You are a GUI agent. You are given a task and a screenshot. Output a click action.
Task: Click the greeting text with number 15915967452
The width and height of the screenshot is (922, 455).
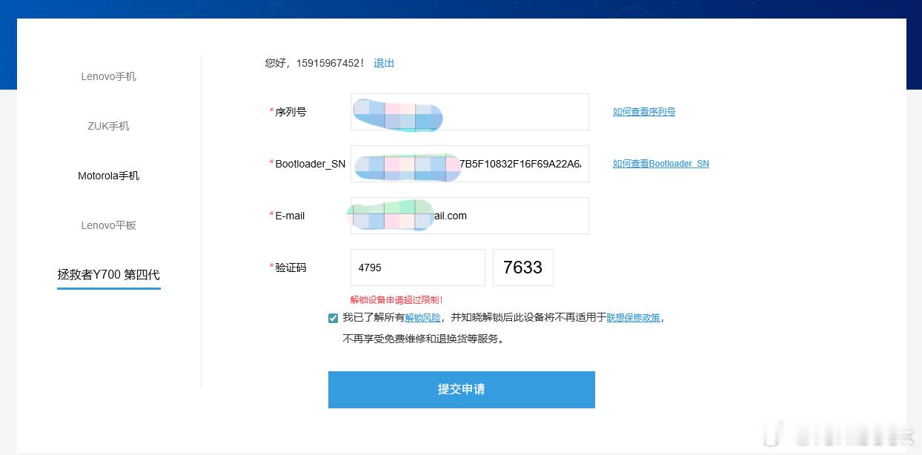pyautogui.click(x=314, y=63)
